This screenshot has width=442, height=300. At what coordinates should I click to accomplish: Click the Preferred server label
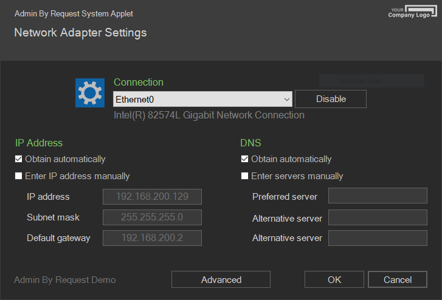pos(285,197)
